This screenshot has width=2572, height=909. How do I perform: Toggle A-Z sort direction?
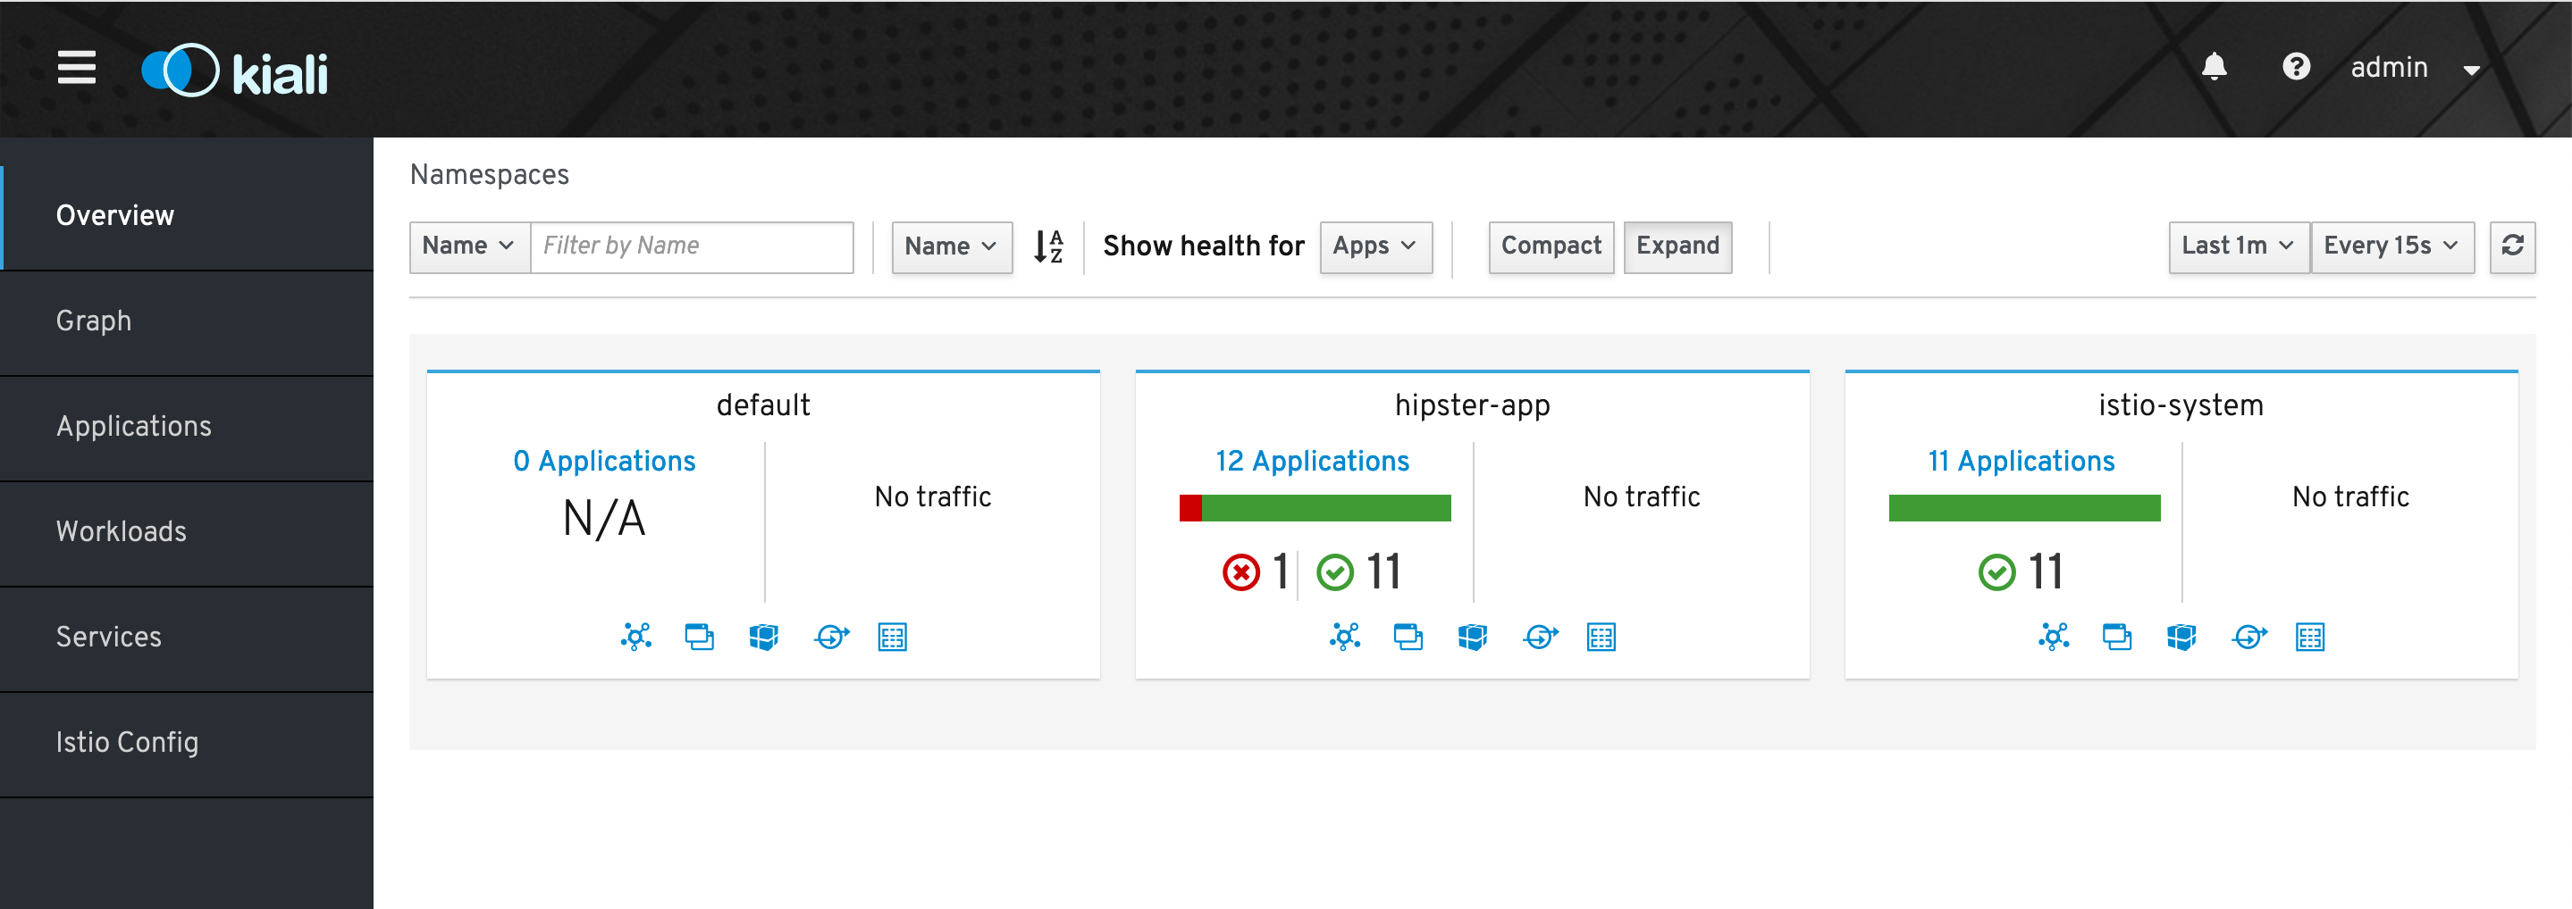(x=1047, y=246)
